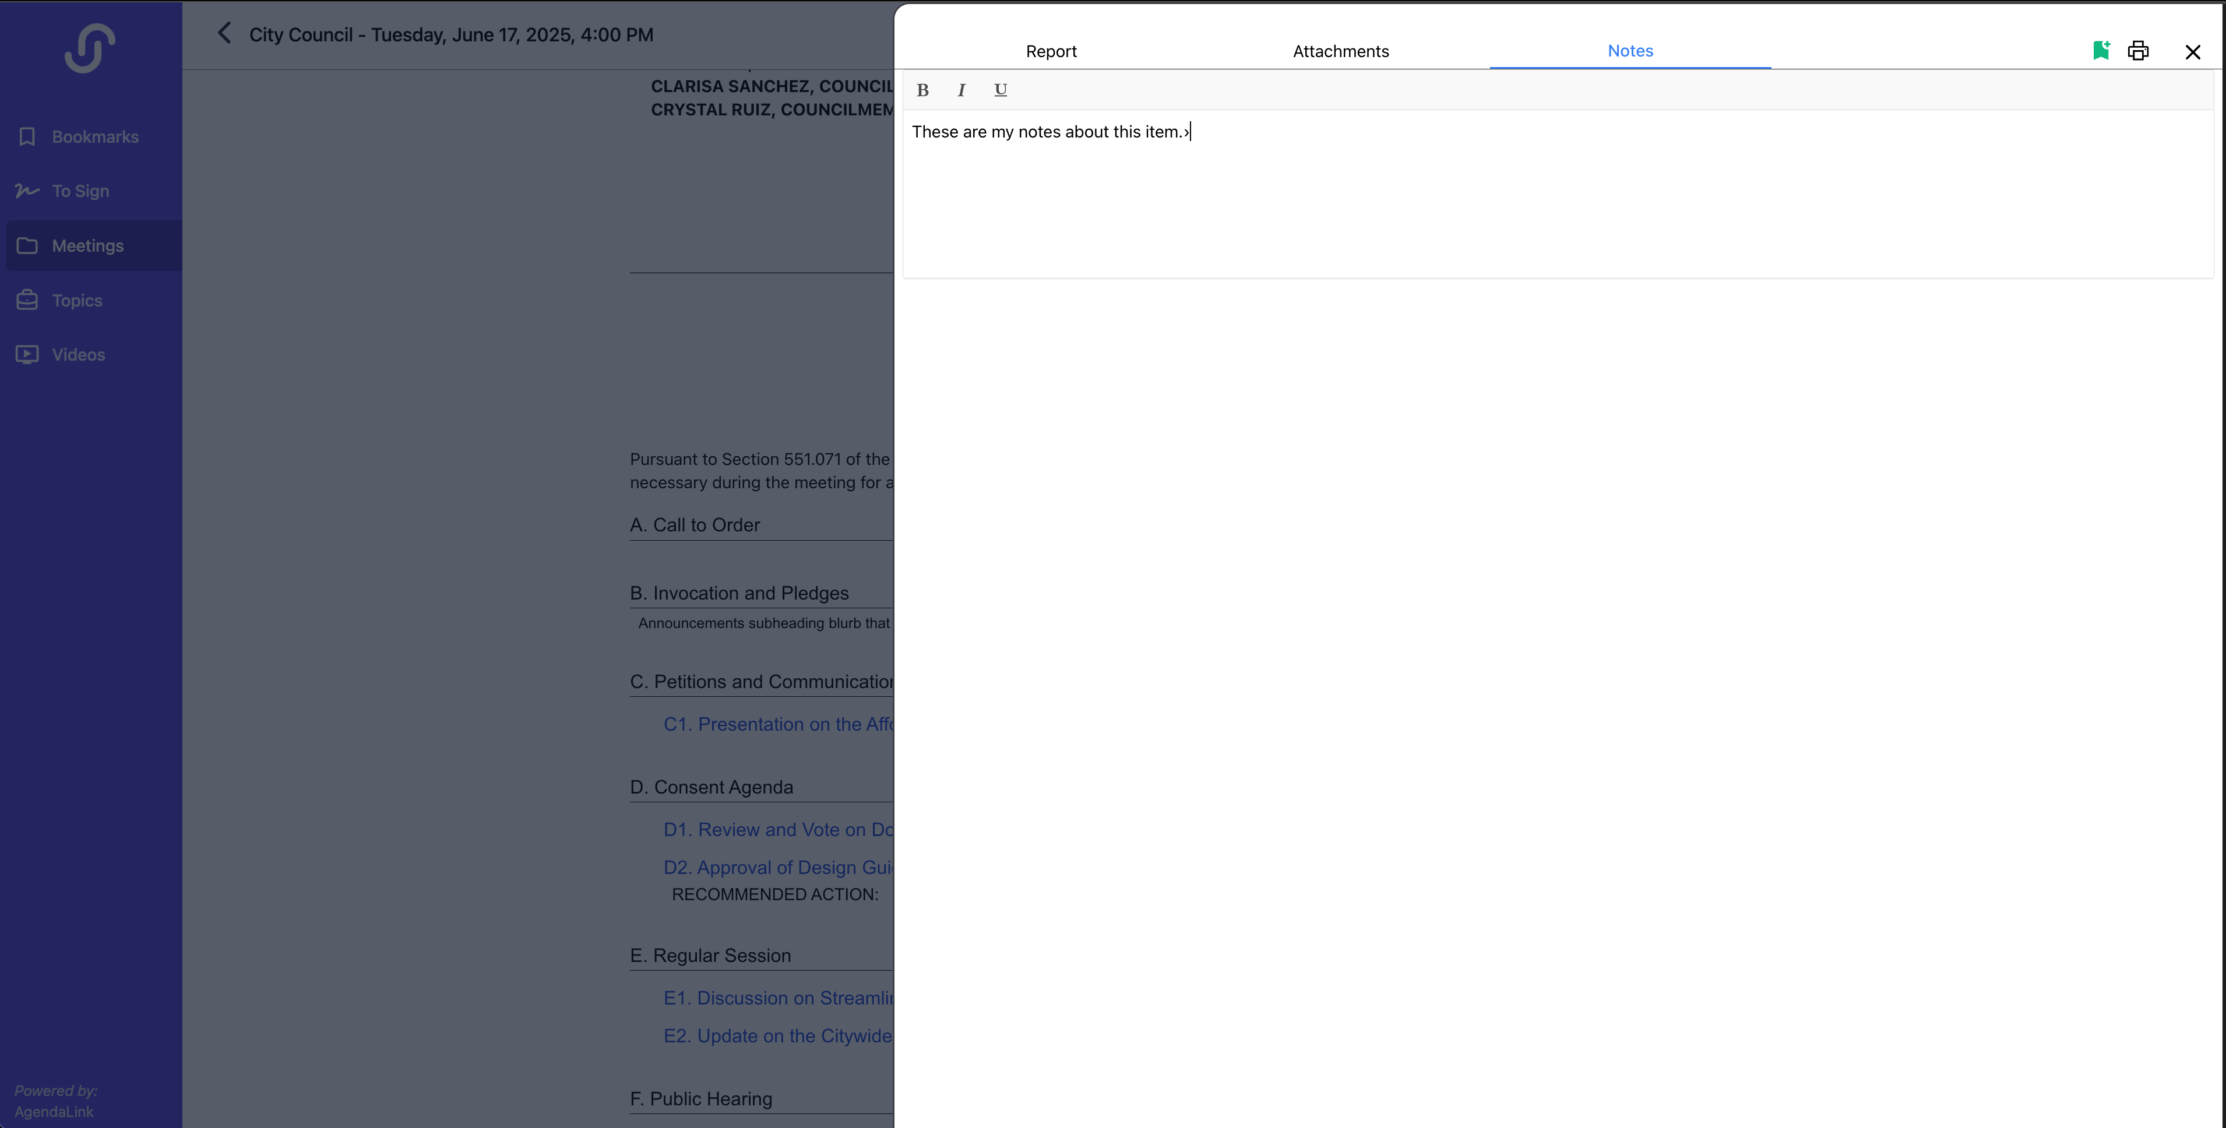Screen dimensions: 2226x1128
Task: Open the print dialog for this item
Action: click(2138, 50)
